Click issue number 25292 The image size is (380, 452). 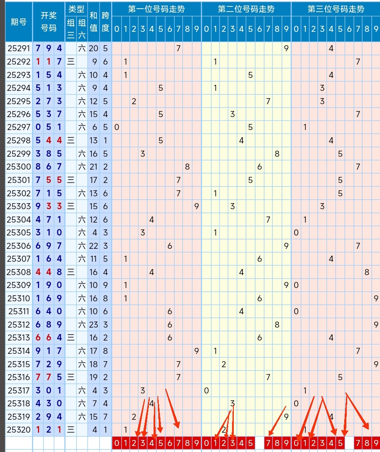point(19,62)
